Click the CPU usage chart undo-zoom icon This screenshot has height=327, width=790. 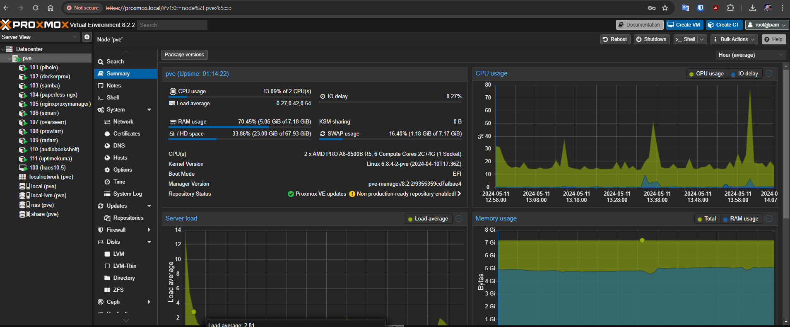[x=769, y=73]
